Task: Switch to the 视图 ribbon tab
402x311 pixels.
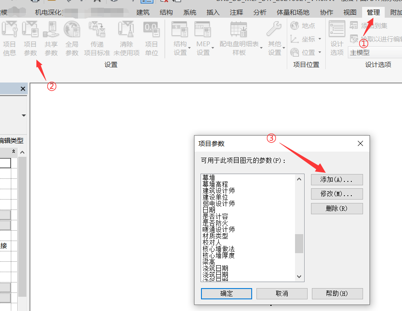Action: click(350, 12)
